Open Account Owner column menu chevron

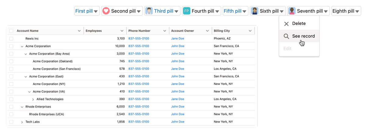pyautogui.click(x=207, y=31)
